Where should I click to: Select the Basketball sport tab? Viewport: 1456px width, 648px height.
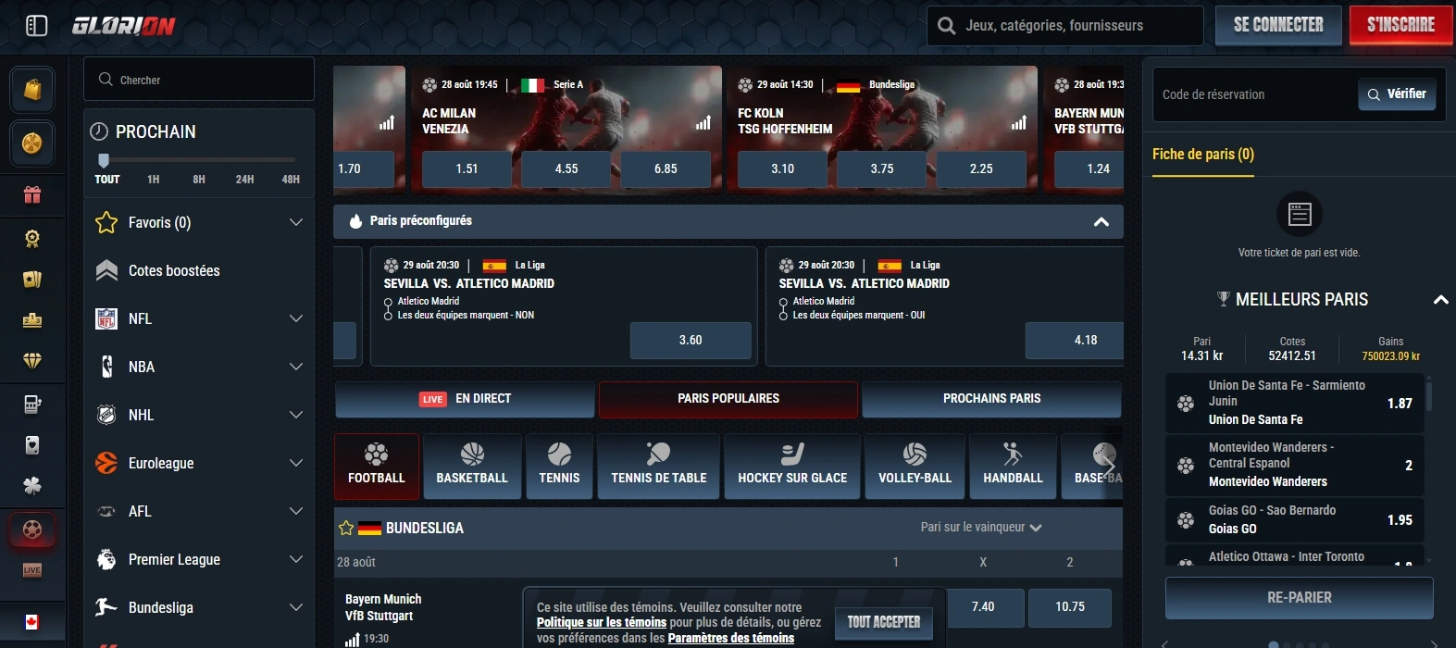[x=472, y=466]
